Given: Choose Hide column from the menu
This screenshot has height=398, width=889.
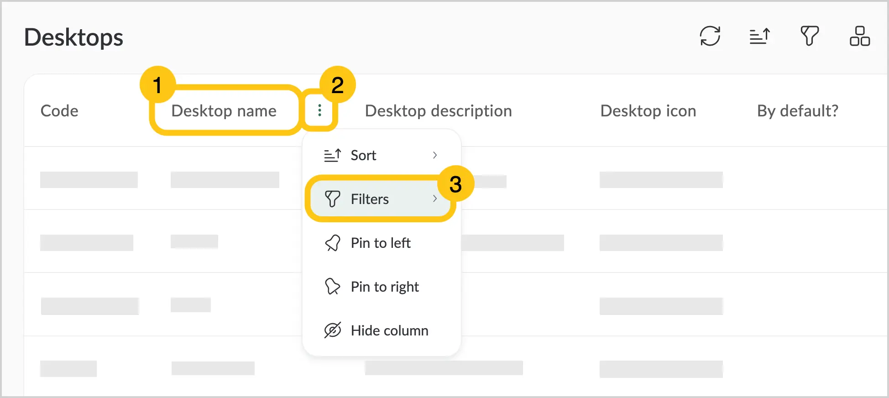Looking at the screenshot, I should pyautogui.click(x=382, y=330).
